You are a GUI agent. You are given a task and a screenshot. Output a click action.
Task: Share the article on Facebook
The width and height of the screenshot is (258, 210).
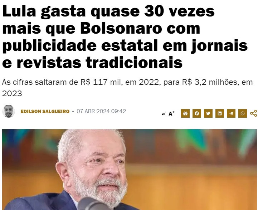[x=197, y=113]
